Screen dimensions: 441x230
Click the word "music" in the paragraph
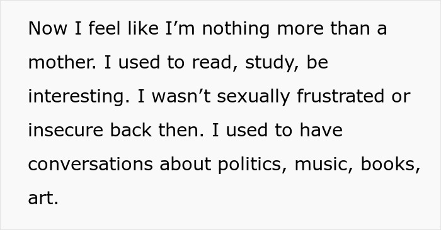click(320, 164)
